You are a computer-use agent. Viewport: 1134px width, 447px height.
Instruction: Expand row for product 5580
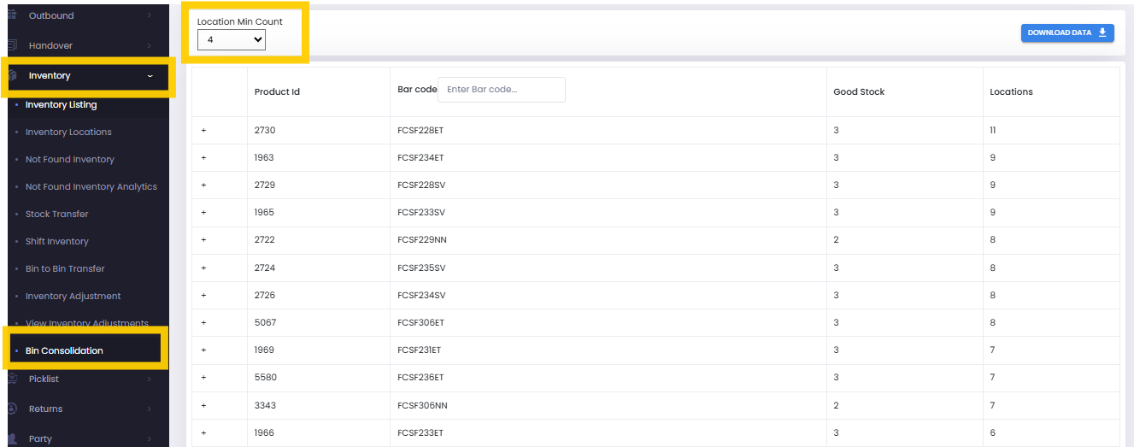pos(203,377)
